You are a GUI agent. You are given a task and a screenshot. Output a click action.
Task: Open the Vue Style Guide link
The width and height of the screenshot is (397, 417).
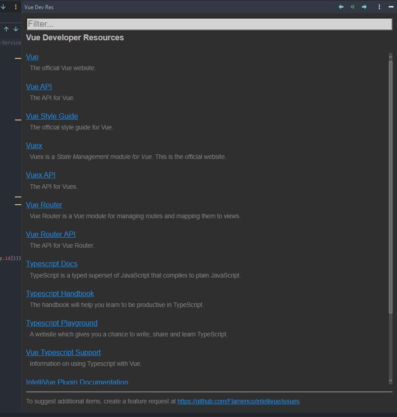point(52,116)
